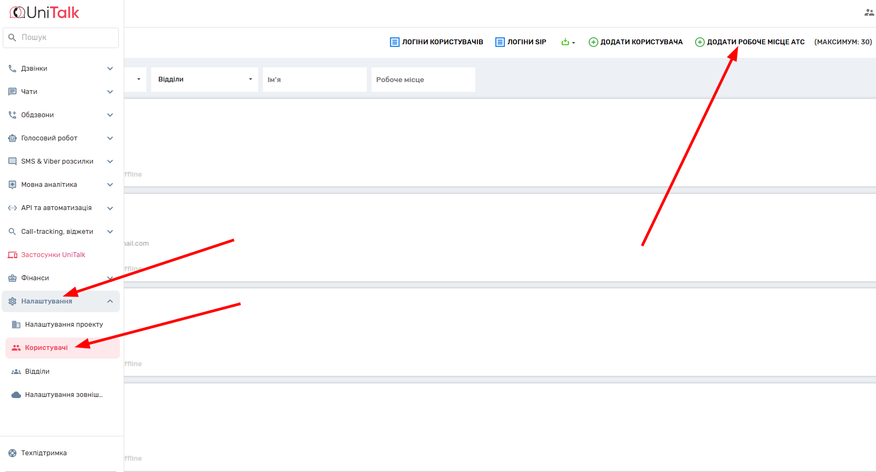Click the Голосовий робот robot icon
The height and width of the screenshot is (472, 876).
coord(12,138)
